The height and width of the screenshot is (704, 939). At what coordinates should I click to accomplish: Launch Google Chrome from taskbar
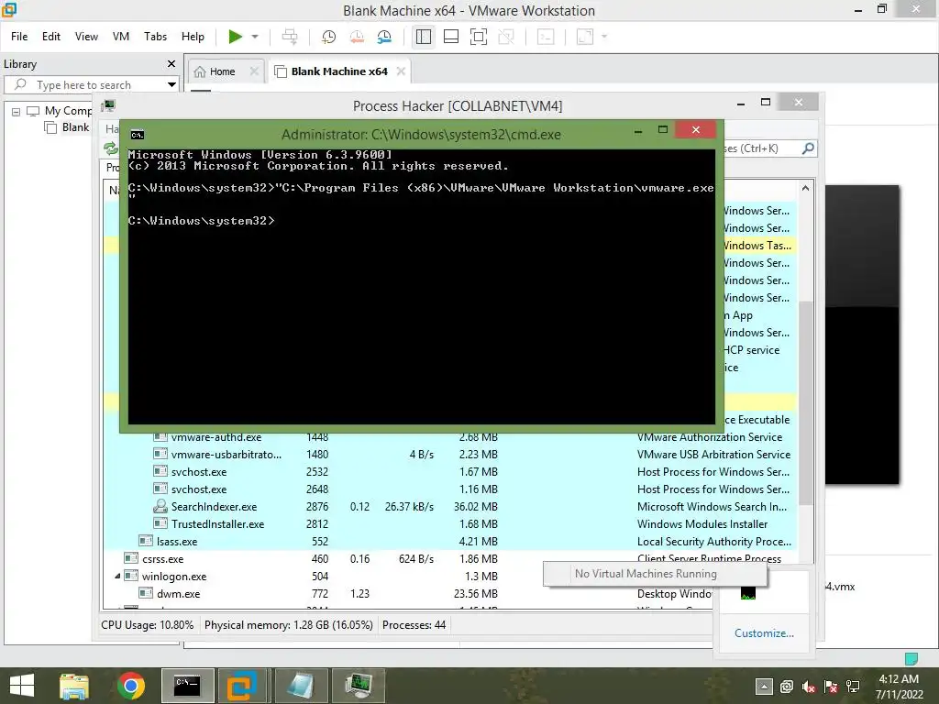pos(130,686)
